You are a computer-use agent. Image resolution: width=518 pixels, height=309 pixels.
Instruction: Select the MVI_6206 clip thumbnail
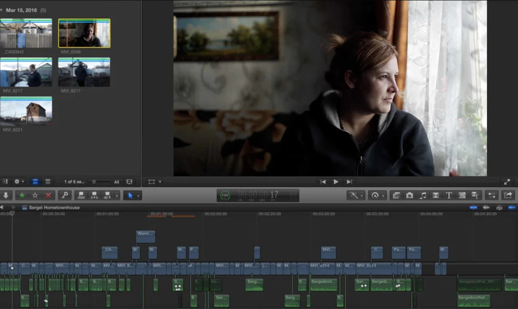coord(84,33)
